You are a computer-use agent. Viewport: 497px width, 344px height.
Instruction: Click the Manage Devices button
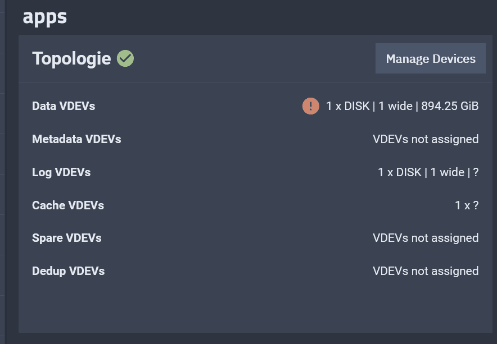pyautogui.click(x=431, y=58)
